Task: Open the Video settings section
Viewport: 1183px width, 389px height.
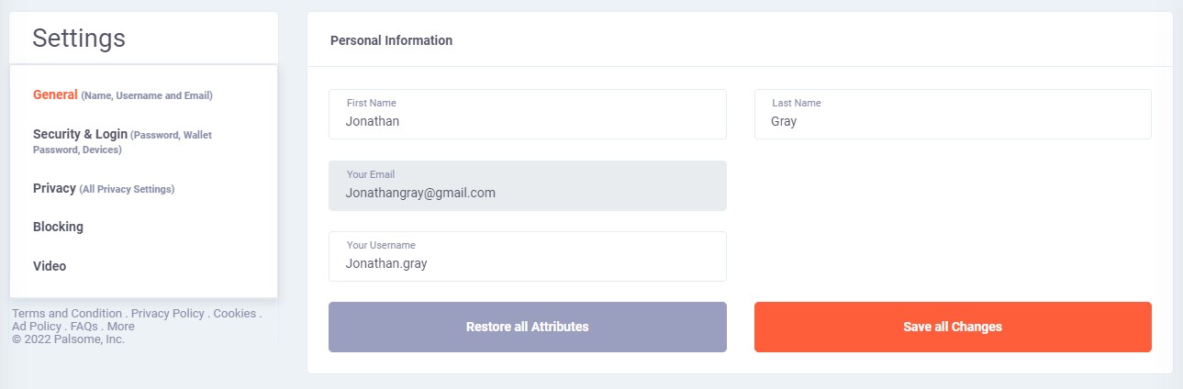Action: (50, 266)
